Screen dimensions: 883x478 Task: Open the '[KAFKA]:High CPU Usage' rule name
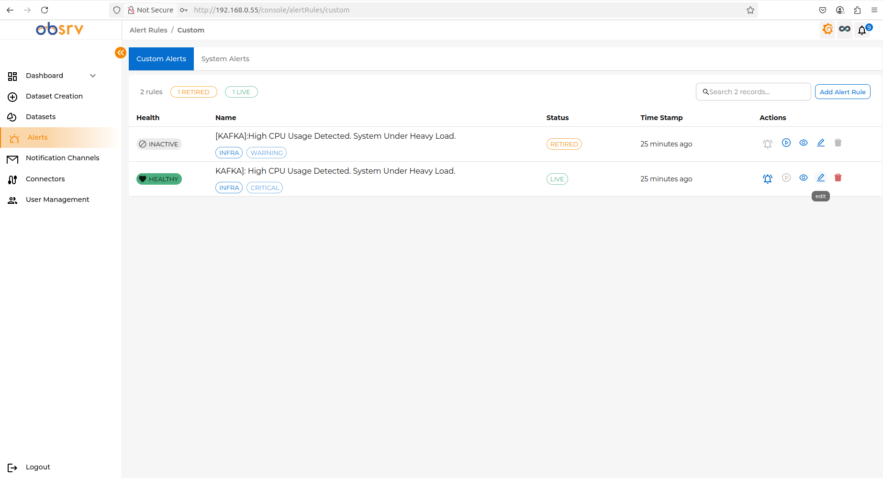pos(335,136)
